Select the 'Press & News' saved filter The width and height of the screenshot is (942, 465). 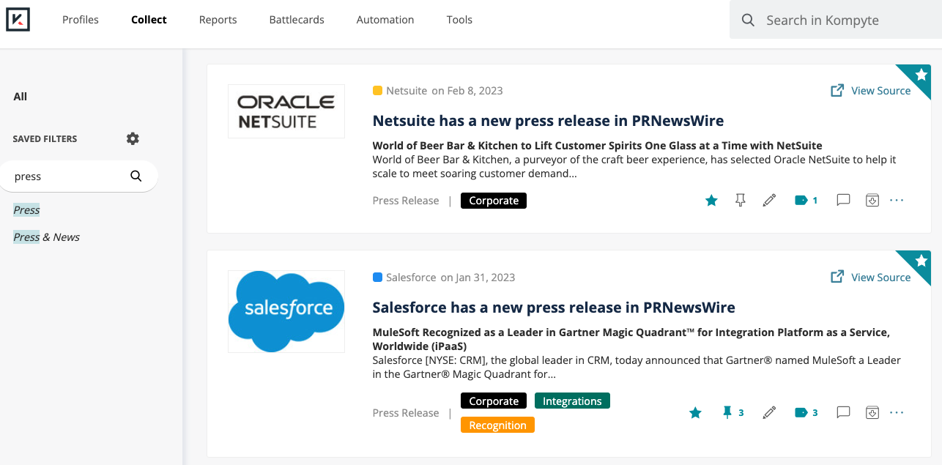coord(46,237)
